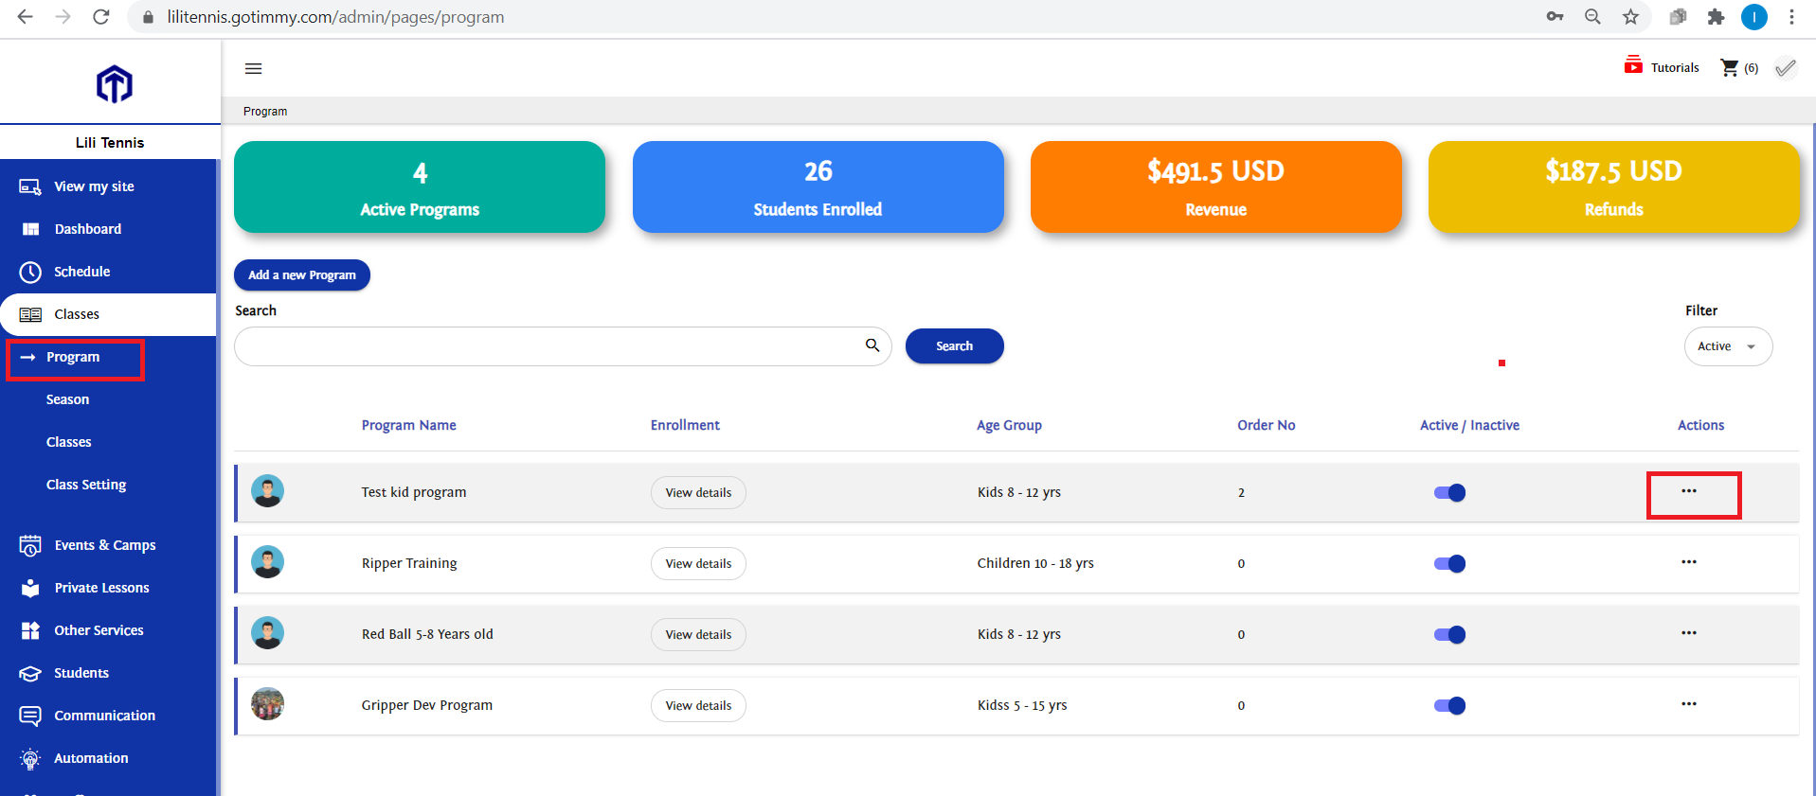The height and width of the screenshot is (796, 1816).
Task: Open Other Services in the sidebar
Action: click(x=99, y=630)
